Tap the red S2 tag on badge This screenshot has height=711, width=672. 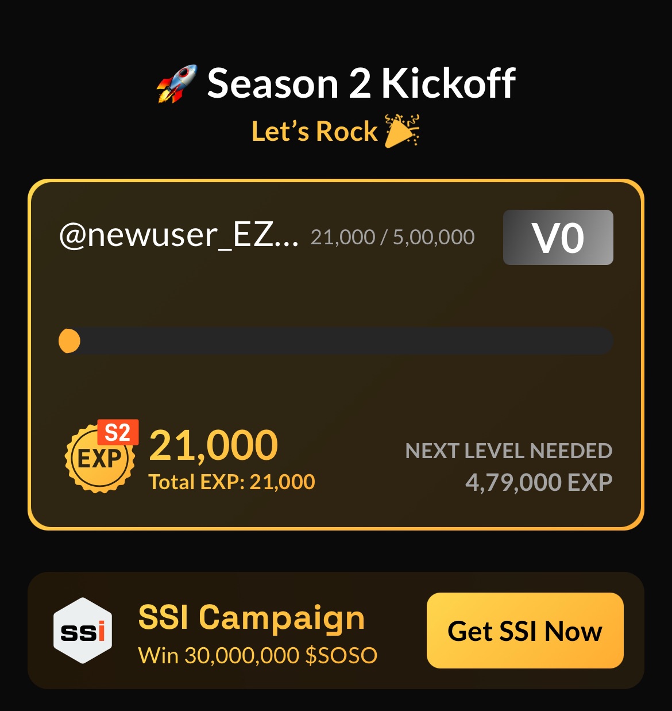click(118, 432)
